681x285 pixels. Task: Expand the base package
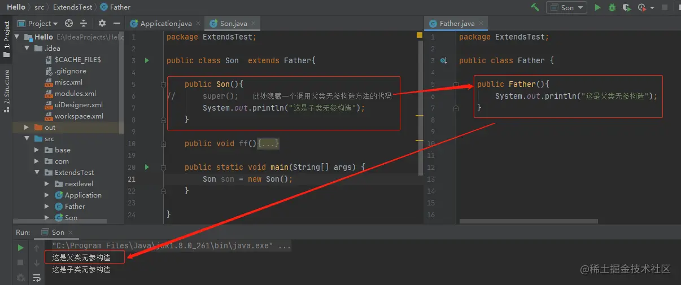pos(37,150)
